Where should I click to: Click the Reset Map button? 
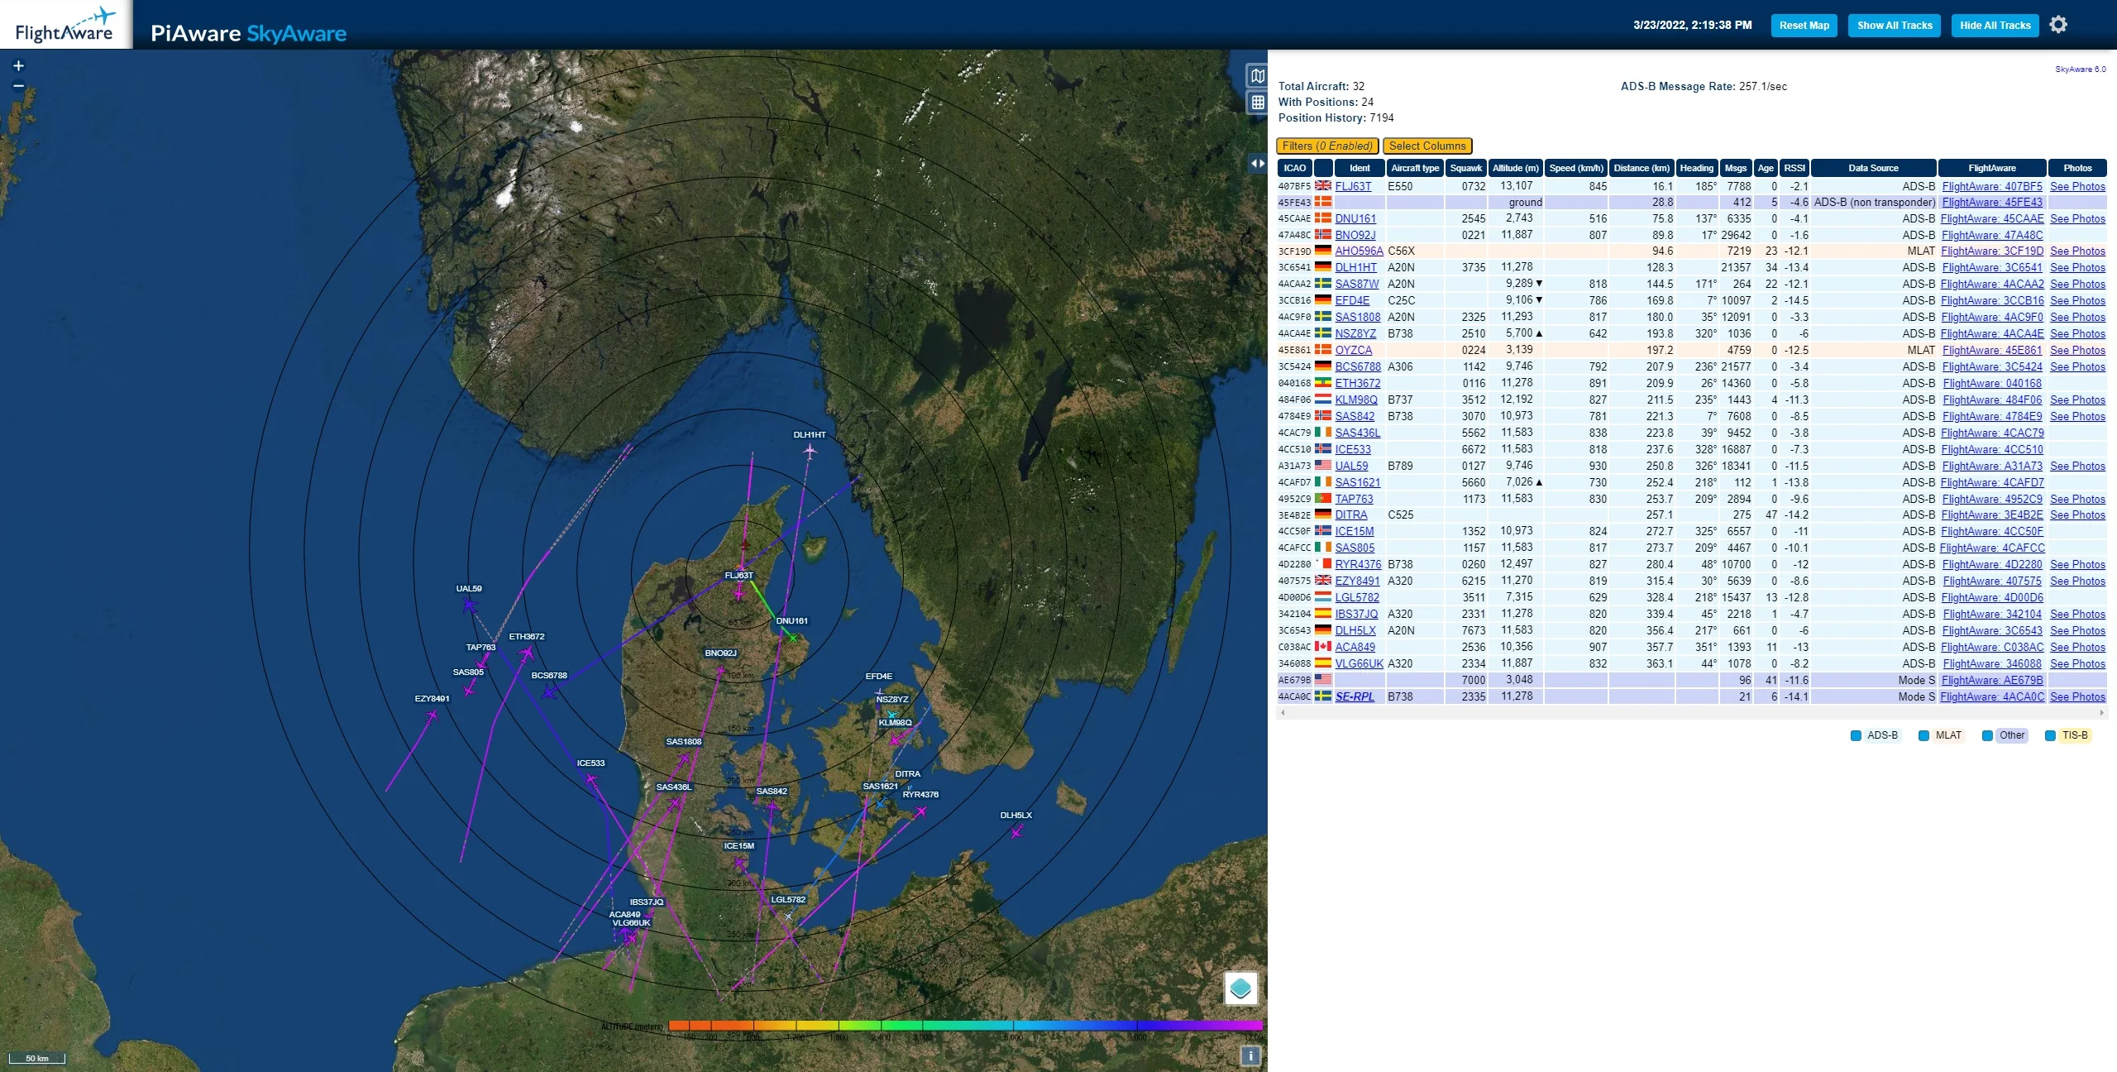(1804, 26)
